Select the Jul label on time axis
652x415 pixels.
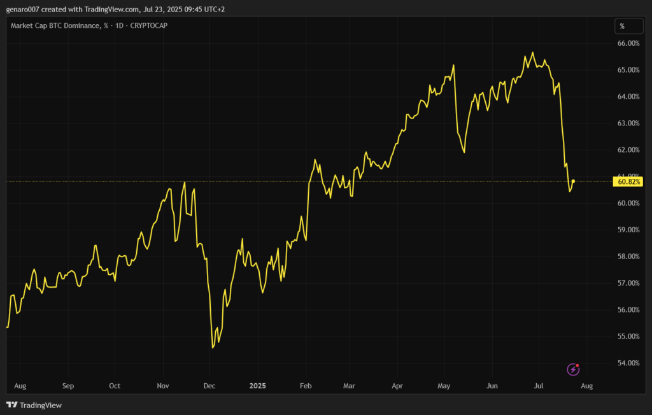[x=538, y=386]
